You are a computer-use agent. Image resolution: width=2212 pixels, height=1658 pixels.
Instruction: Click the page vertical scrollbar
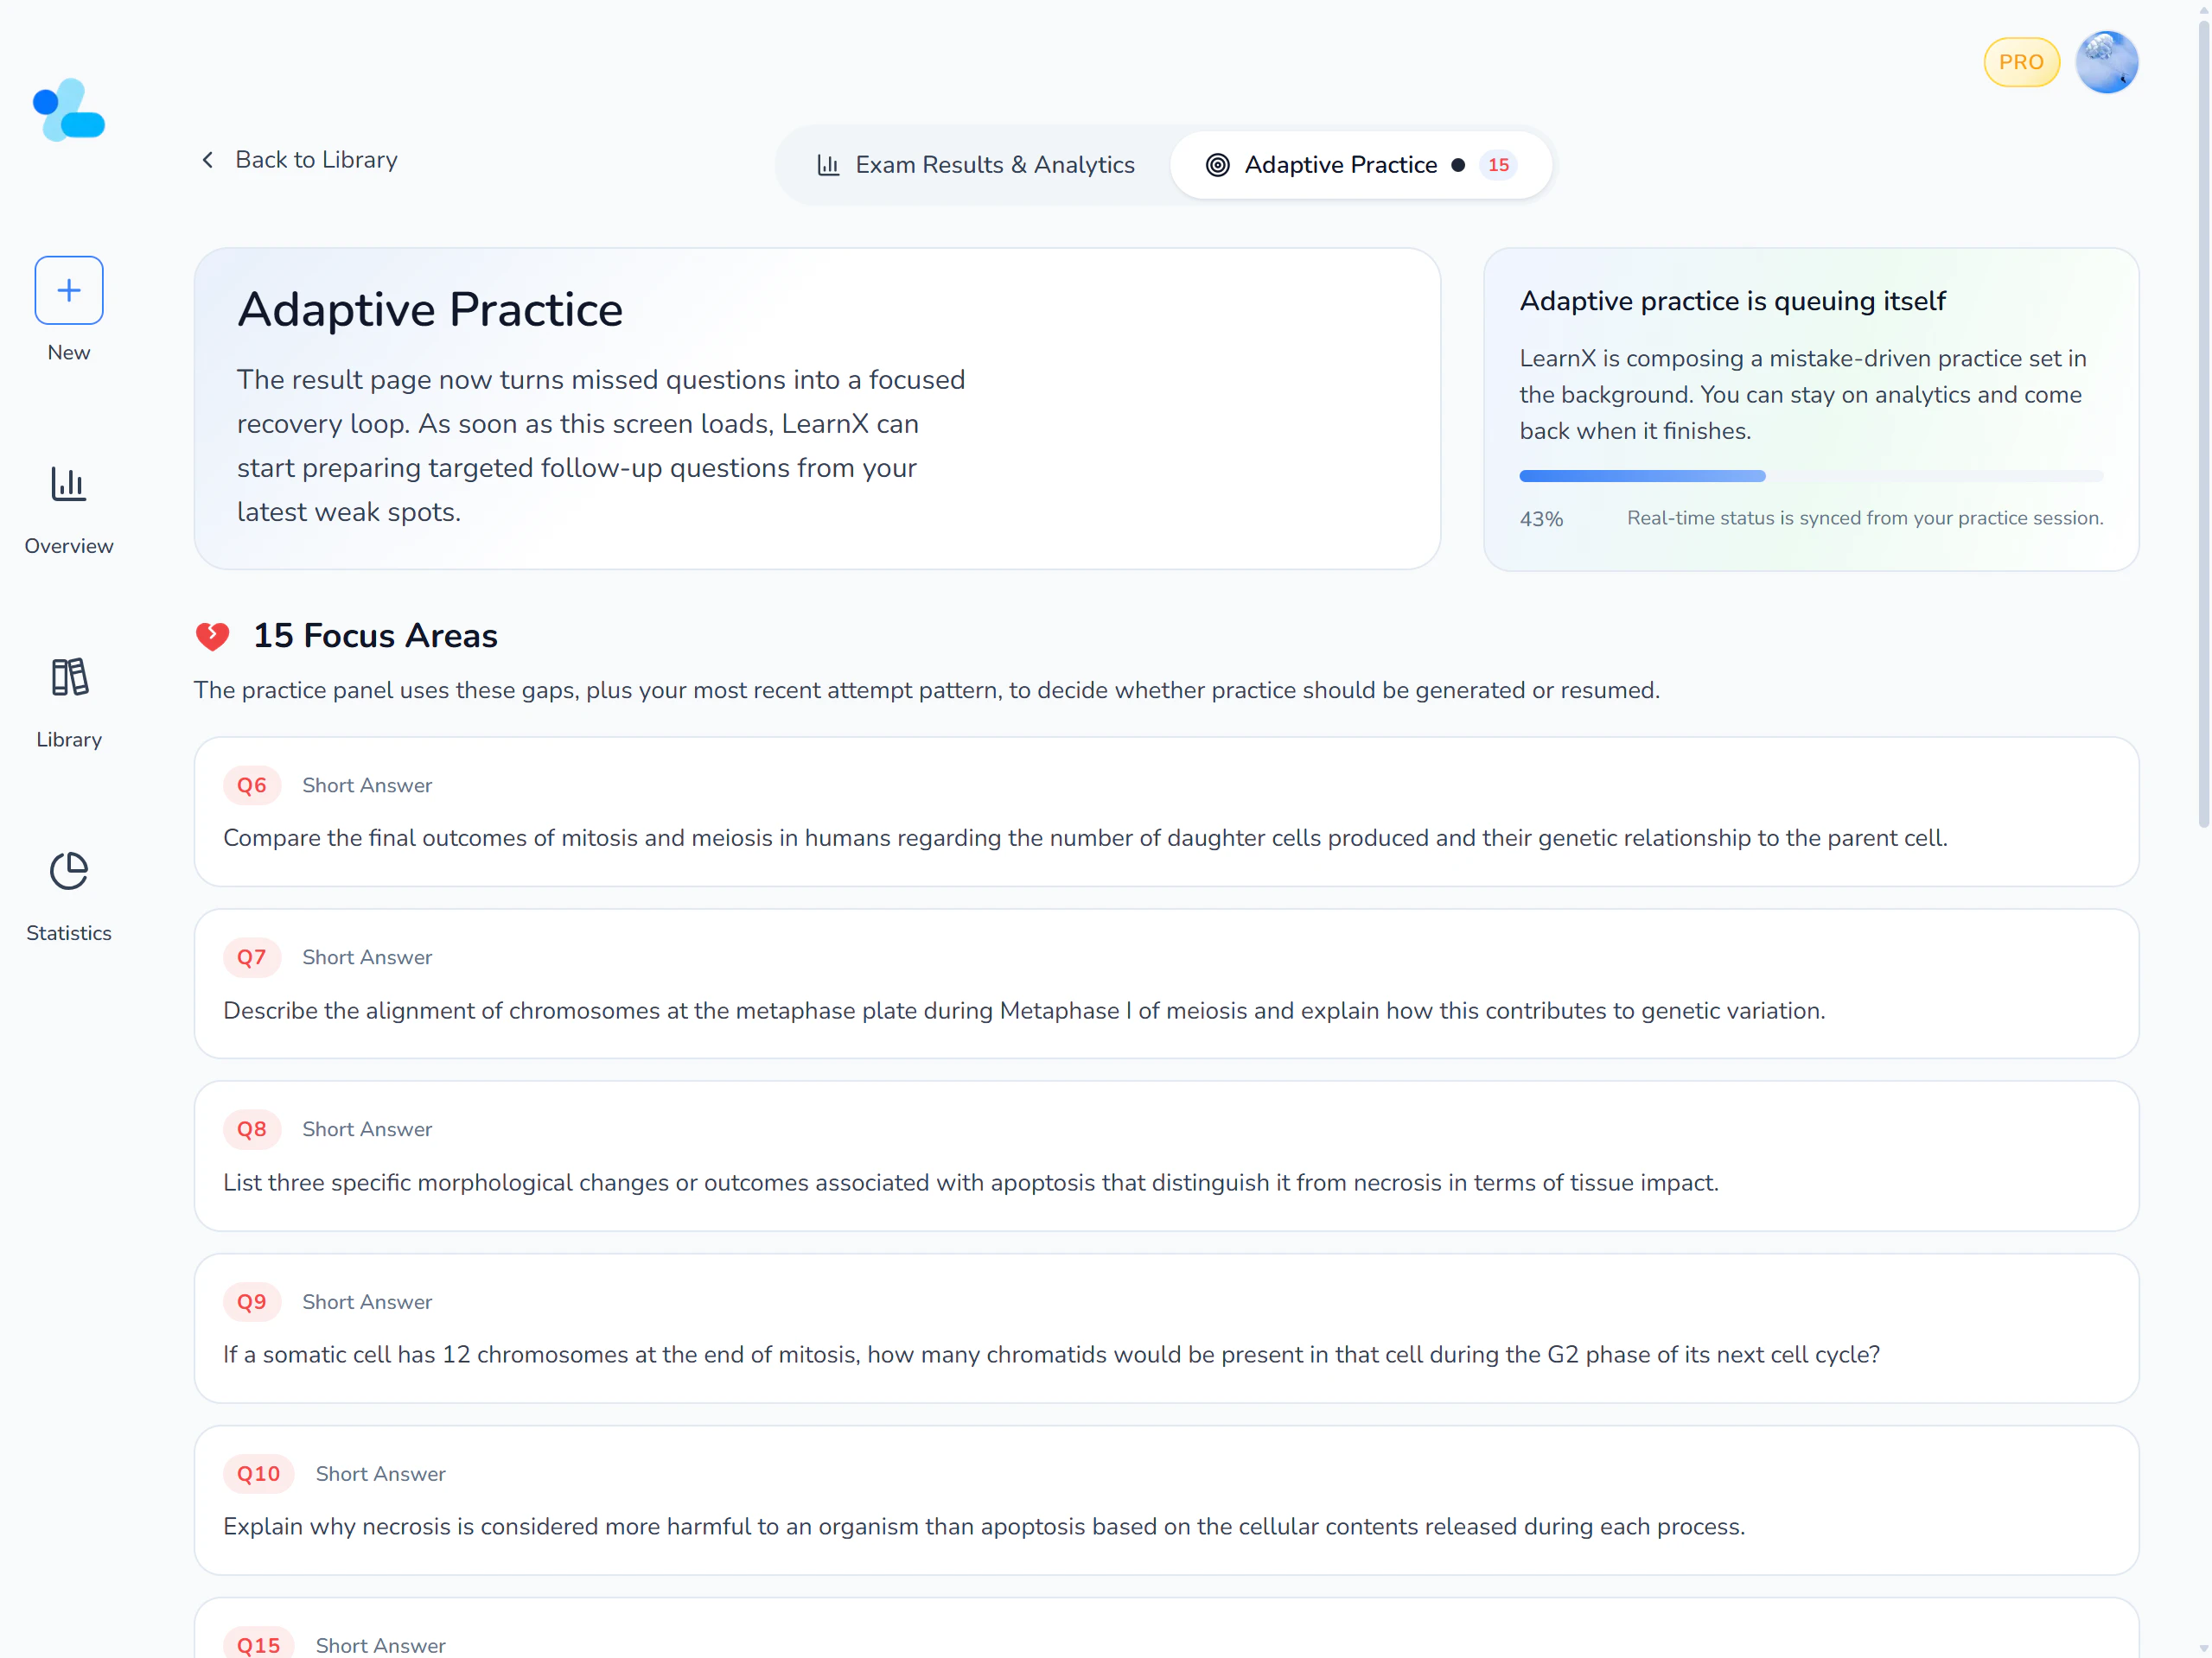2202,420
